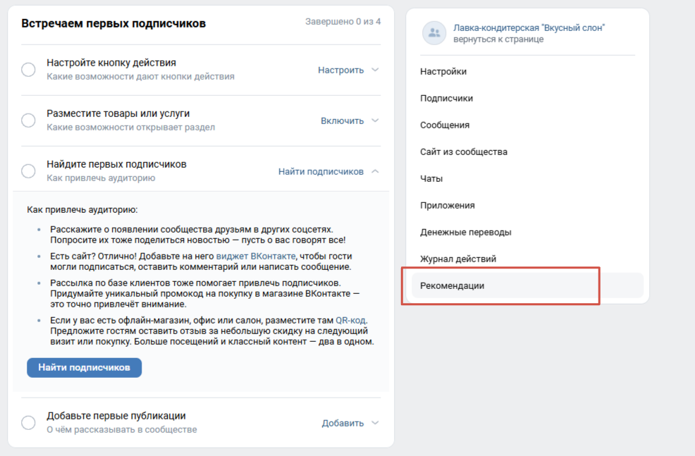Click the 'Настроить' action link
Image resolution: width=695 pixels, height=456 pixels.
point(340,70)
